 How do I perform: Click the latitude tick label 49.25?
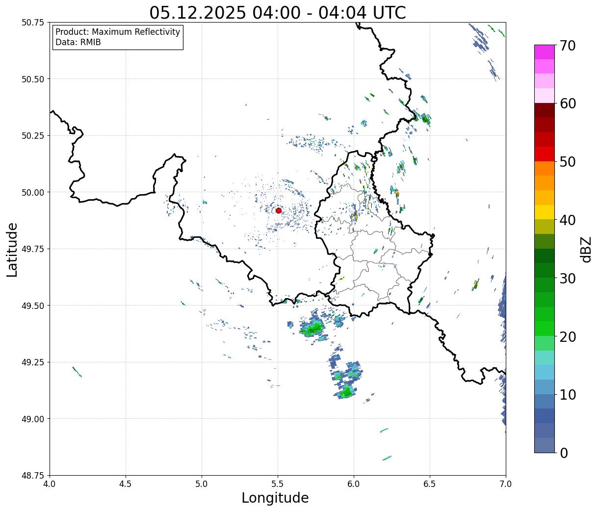pyautogui.click(x=33, y=362)
